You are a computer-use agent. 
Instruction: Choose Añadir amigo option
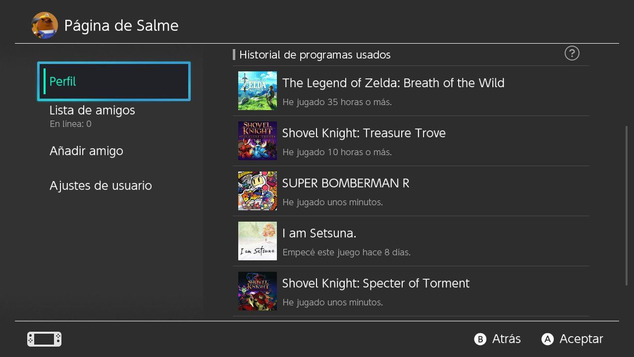click(x=86, y=151)
